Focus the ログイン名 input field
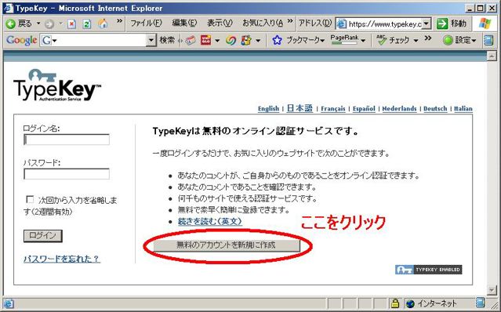 tap(67, 140)
